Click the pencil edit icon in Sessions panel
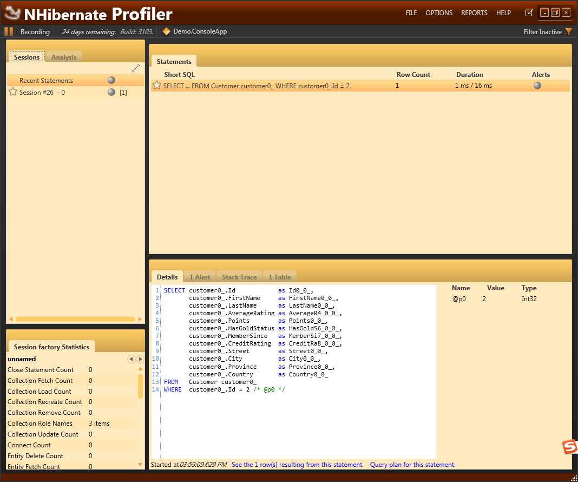578x482 pixels. click(136, 68)
